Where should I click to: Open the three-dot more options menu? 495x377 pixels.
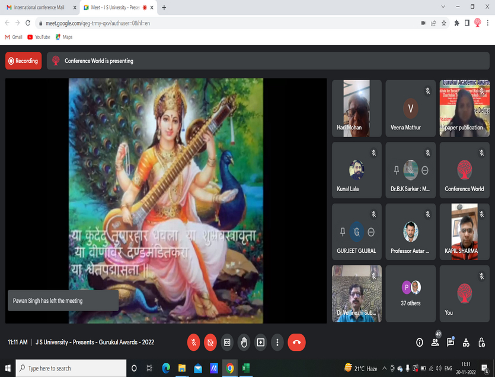[x=277, y=342]
